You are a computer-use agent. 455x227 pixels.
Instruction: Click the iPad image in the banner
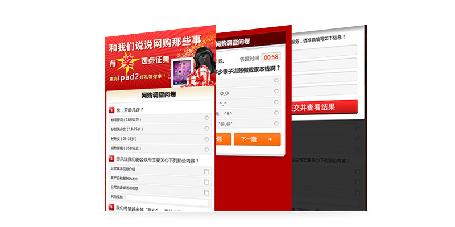pos(181,72)
